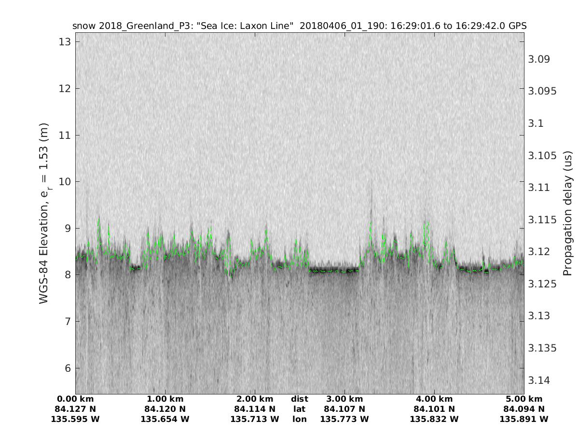579x434 pixels.
Task: Click the '5.00 km' distance label
Action: [524, 399]
